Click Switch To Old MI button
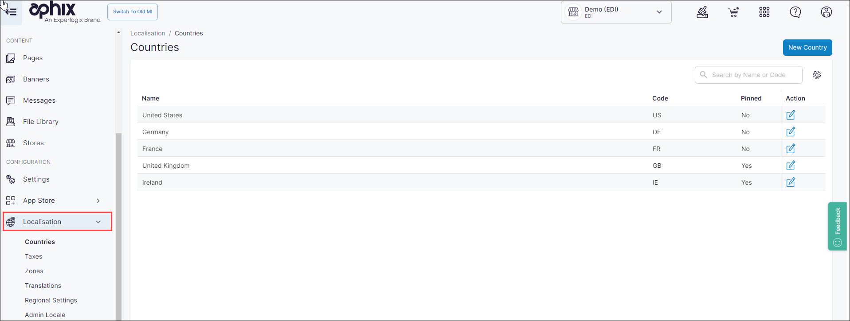Viewport: 850px width, 321px height. point(133,12)
